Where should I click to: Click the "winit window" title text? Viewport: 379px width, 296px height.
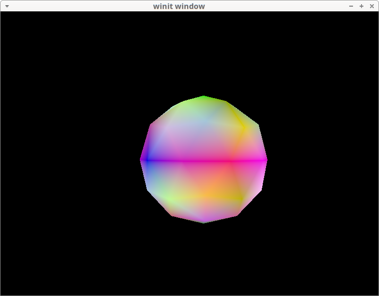179,6
